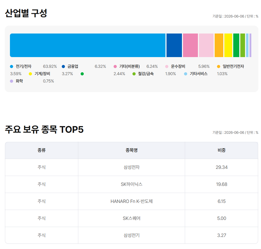Select the 기타(비분류) legend label
The image size is (261, 249).
point(130,67)
